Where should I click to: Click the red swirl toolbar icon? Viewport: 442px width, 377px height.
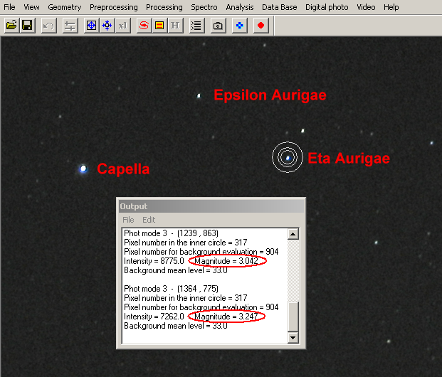144,26
